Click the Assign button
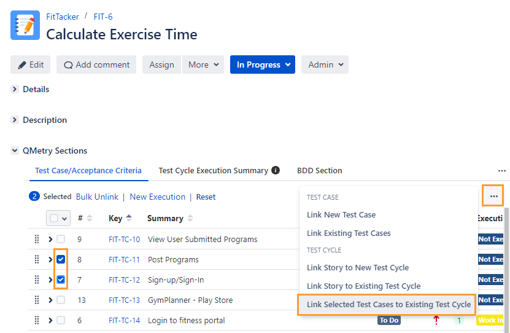The height and width of the screenshot is (333, 510). pos(161,65)
